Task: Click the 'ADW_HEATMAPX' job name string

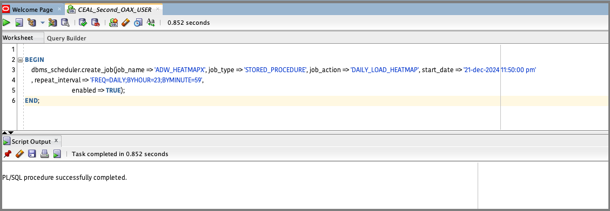Action: pos(180,70)
